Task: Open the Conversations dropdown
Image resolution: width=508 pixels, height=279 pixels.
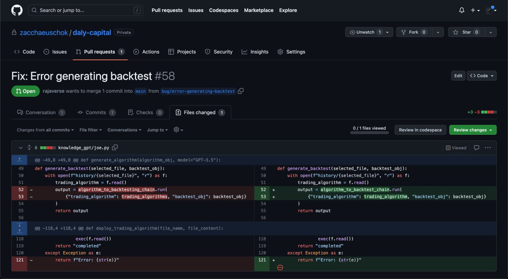Action: click(125, 130)
